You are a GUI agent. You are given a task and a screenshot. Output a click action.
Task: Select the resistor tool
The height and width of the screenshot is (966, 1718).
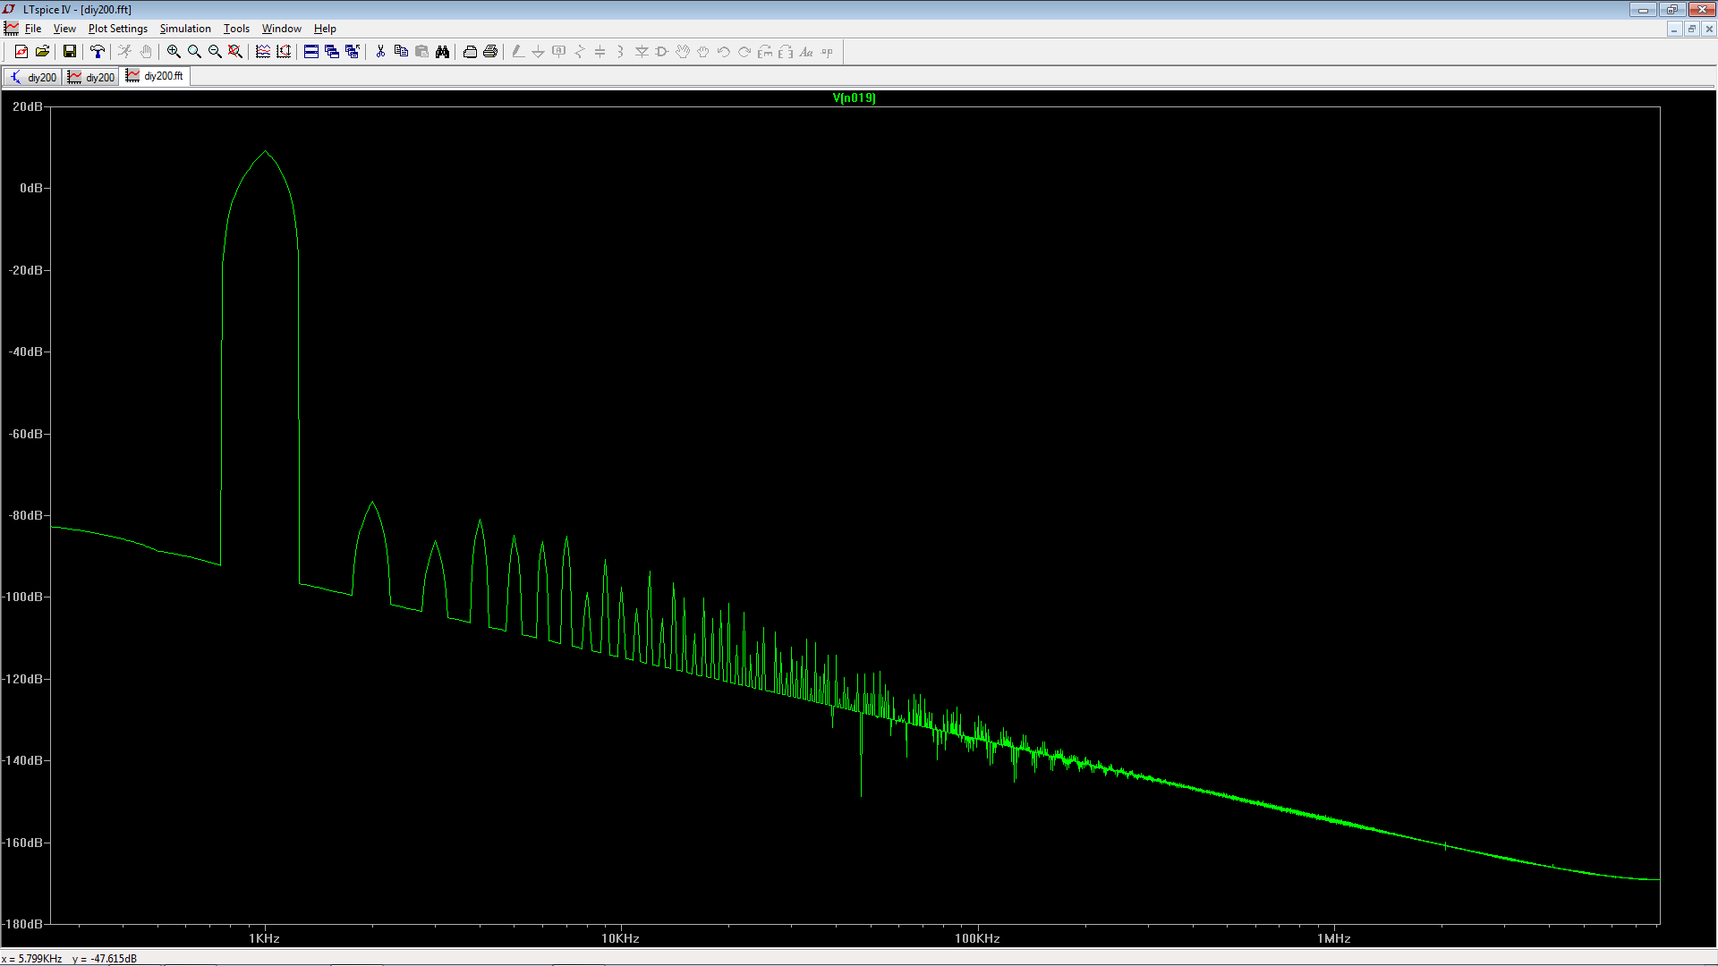point(580,52)
